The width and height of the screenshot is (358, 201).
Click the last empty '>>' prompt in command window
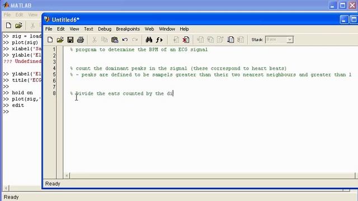6,112
